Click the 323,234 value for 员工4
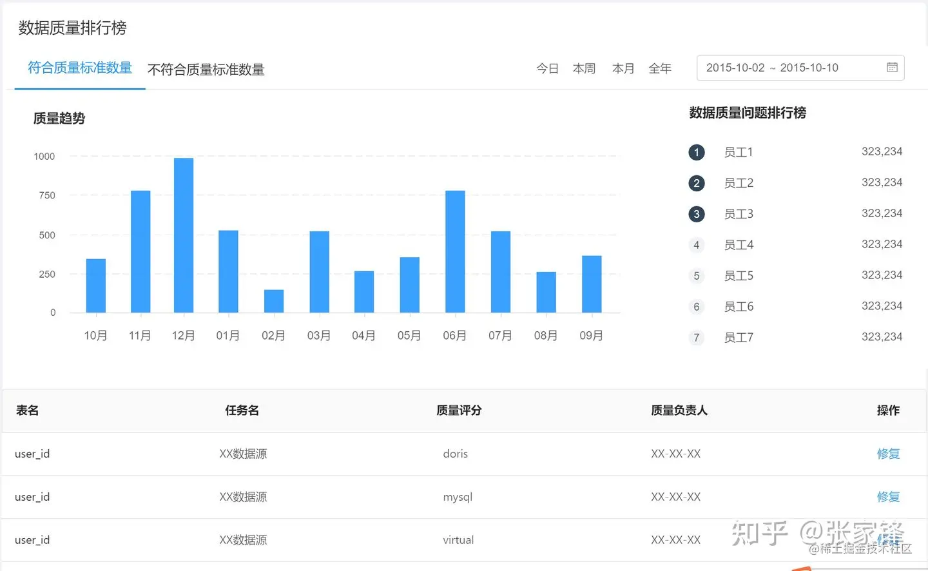 click(882, 244)
